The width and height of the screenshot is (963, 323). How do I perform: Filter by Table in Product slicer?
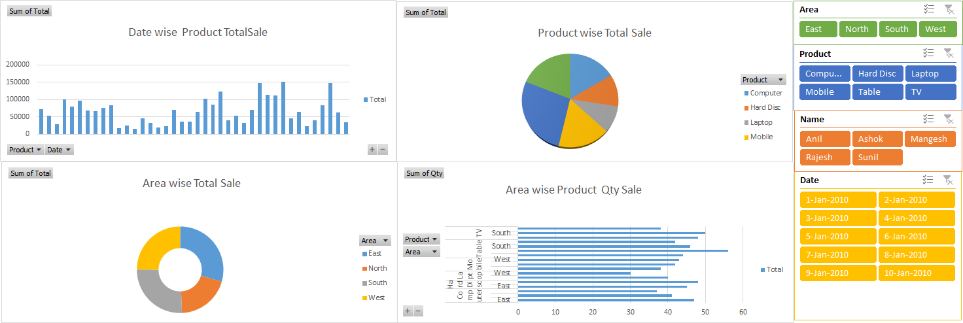[878, 92]
